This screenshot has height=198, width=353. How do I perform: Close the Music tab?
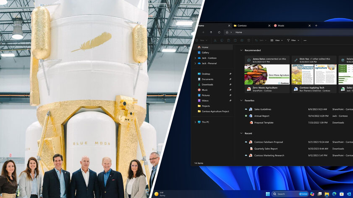pos(309,26)
